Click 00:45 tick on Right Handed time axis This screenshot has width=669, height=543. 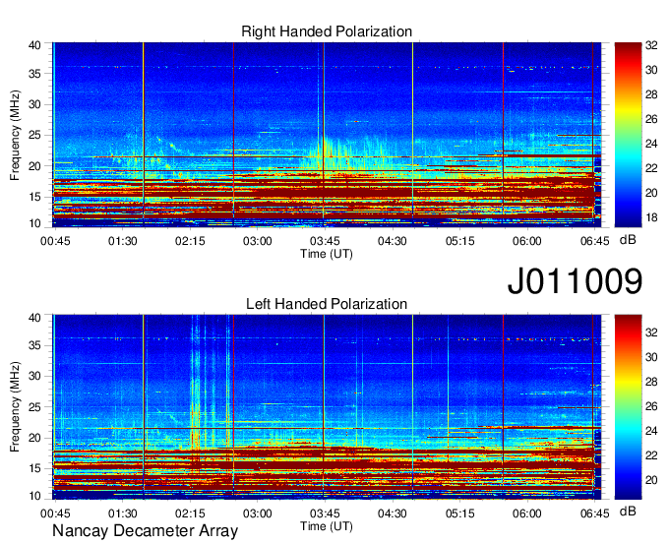point(55,241)
